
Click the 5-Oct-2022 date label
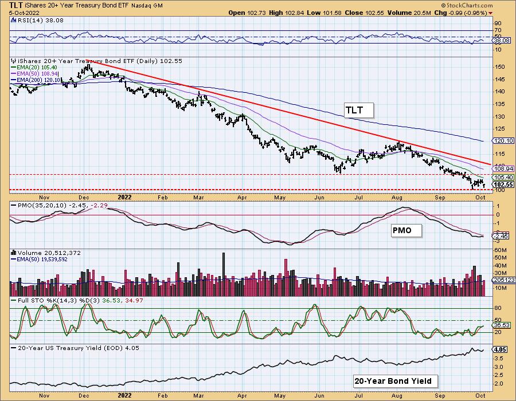tap(25, 13)
